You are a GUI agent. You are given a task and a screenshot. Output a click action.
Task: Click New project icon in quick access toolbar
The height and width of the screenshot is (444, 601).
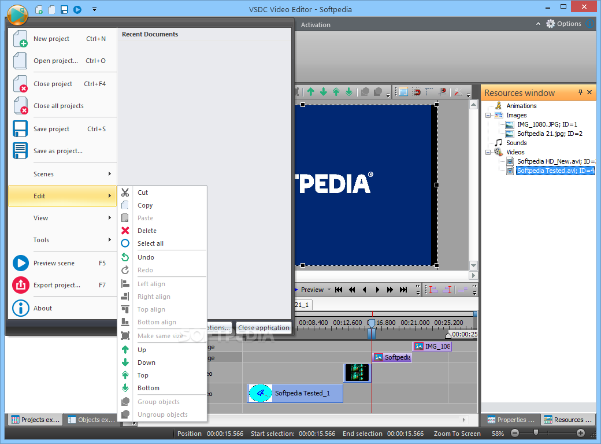[x=39, y=10]
